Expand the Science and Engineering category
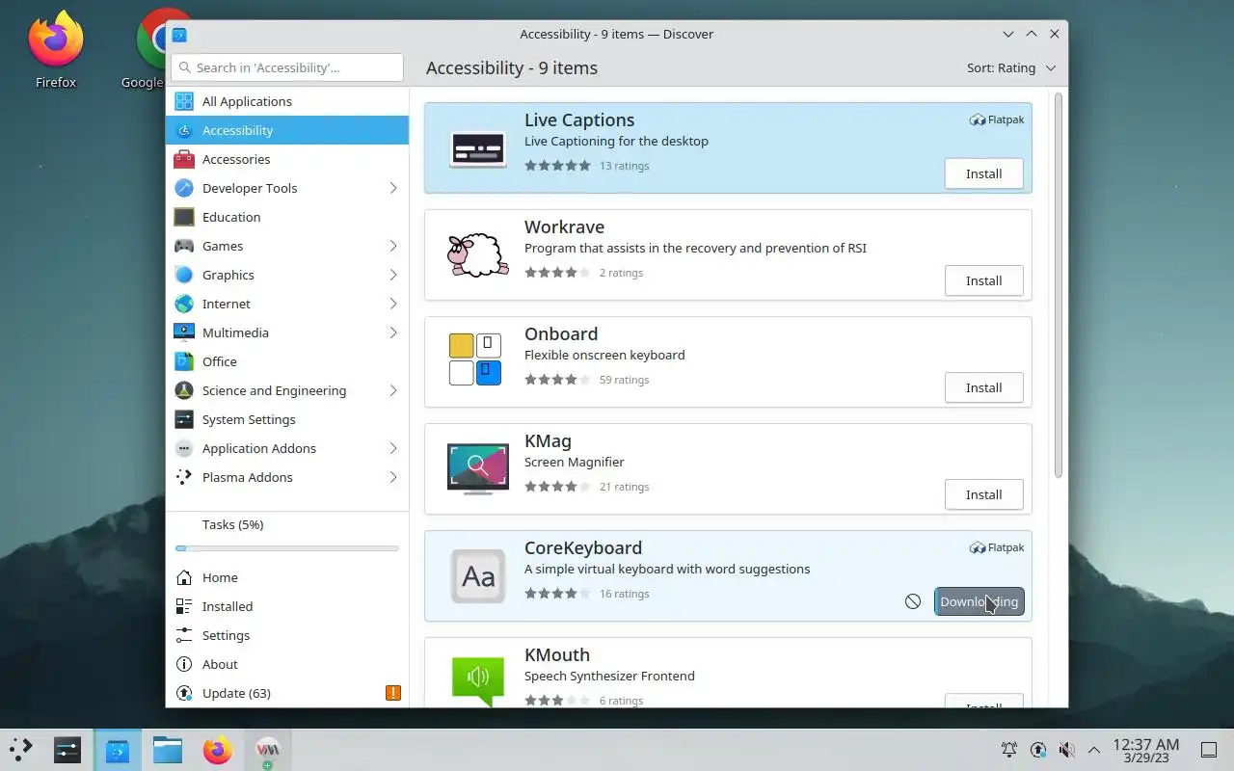The image size is (1234, 771). tap(393, 390)
